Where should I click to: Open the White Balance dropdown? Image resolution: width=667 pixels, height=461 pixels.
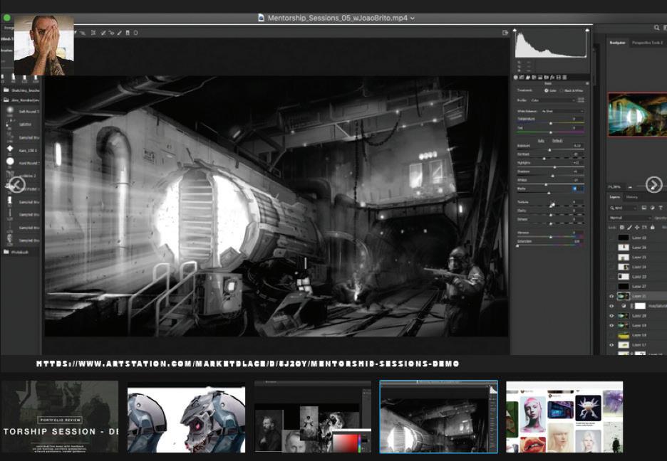pyautogui.click(x=562, y=111)
